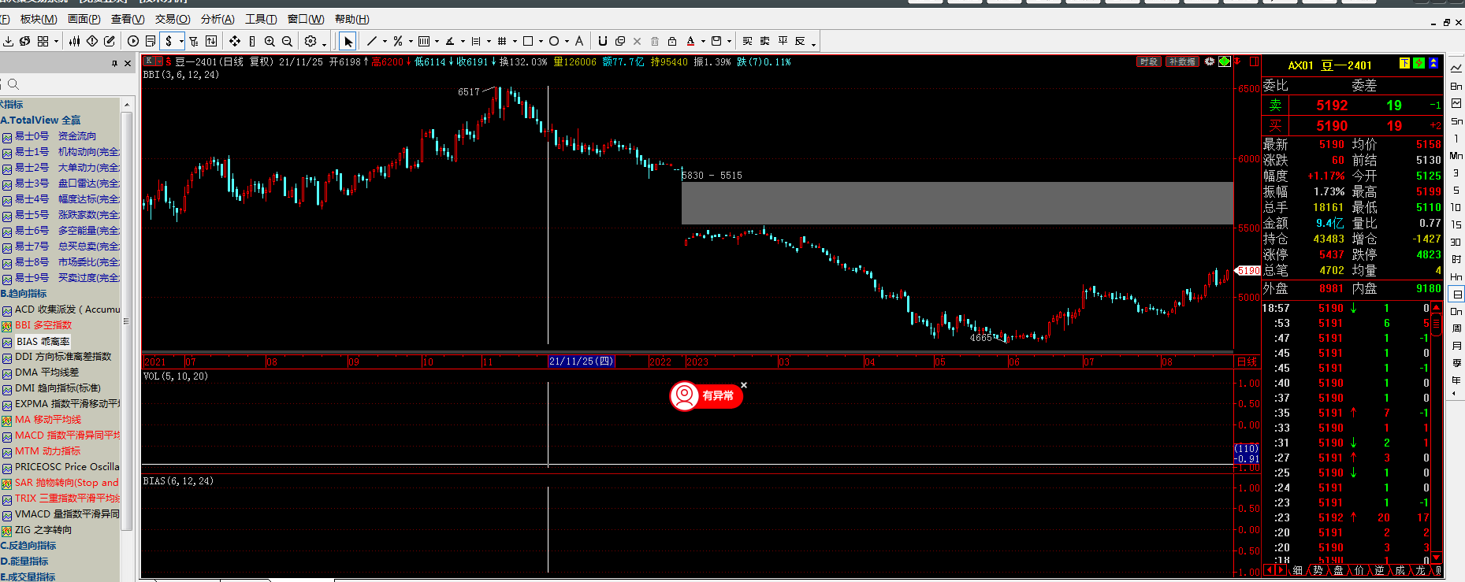Click the red 有异常 alert badge
Screen dimensions: 1465x582
click(706, 395)
